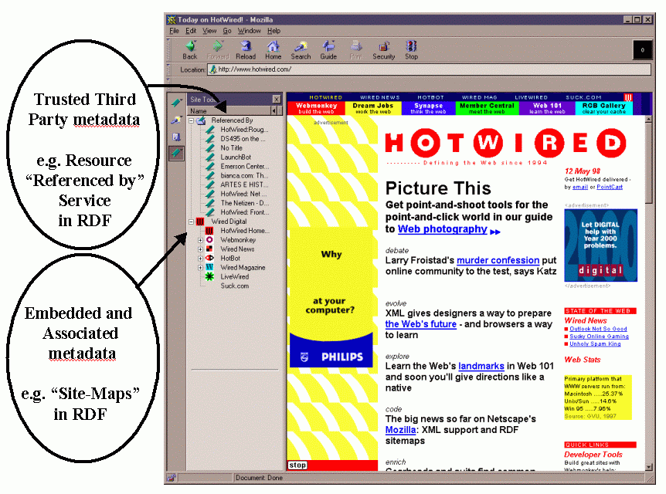Expand the Wired Magazine tree node
The width and height of the screenshot is (666, 494).
(200, 267)
